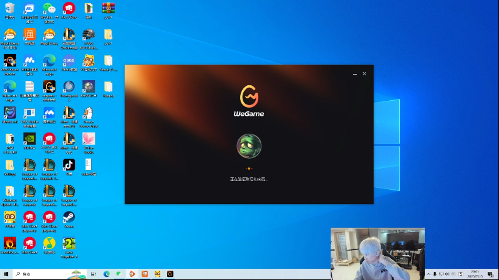Click the Amumu account avatar in WeGame
Viewport: 499px width, 280px height.
click(249, 146)
